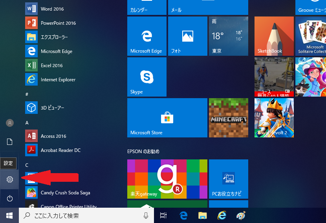This screenshot has width=326, height=223.
Task: Open Internet Explorer from the taskbar
Action: pos(222,216)
